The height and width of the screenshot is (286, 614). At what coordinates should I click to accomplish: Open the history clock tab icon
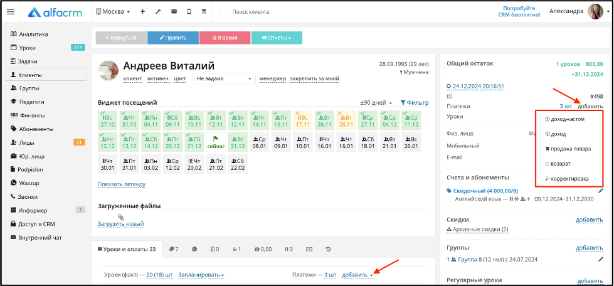328,249
